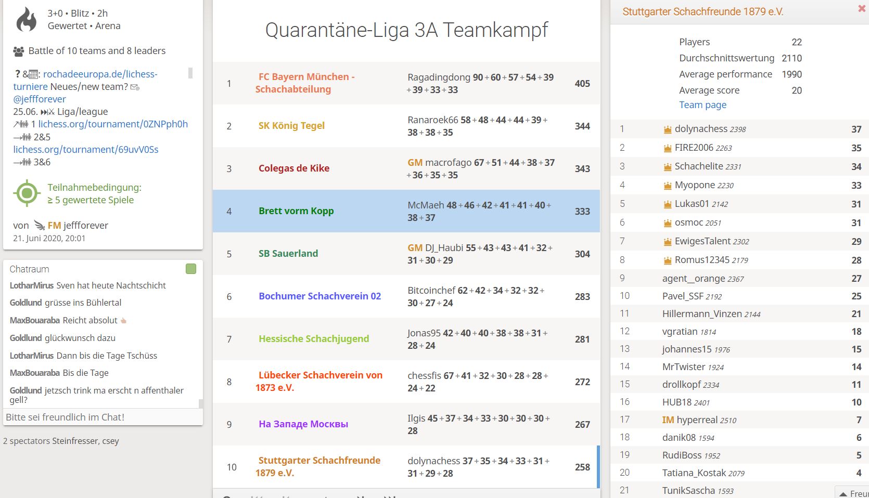The width and height of the screenshot is (869, 498).
Task: Select На Западе Москвы team
Action: 303,424
